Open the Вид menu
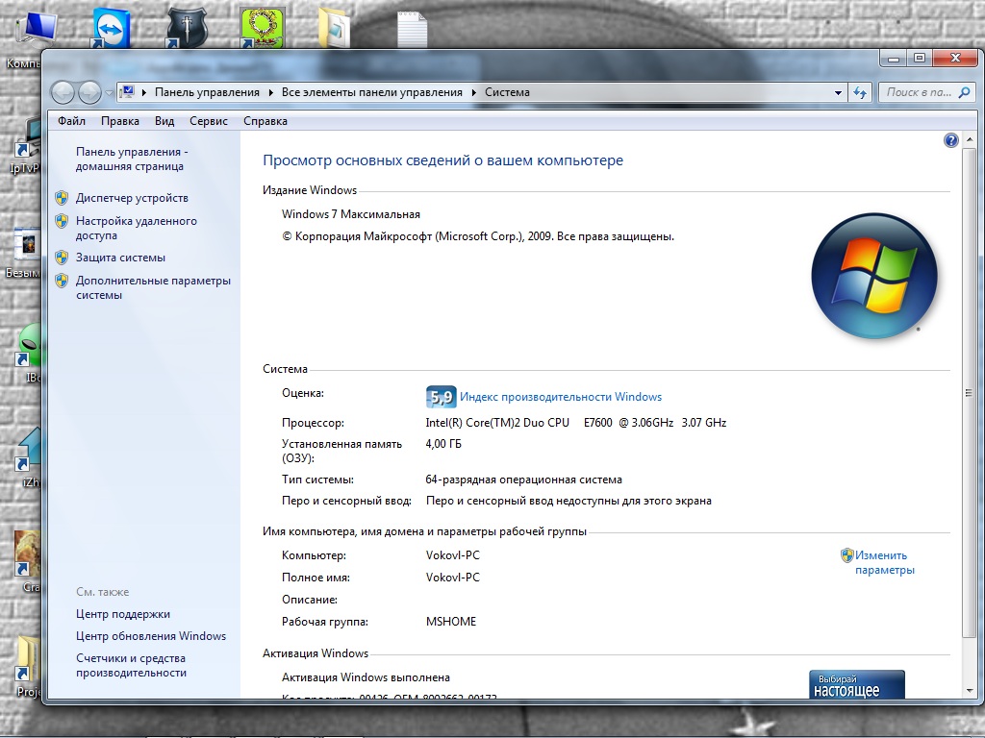The image size is (985, 738). (164, 121)
